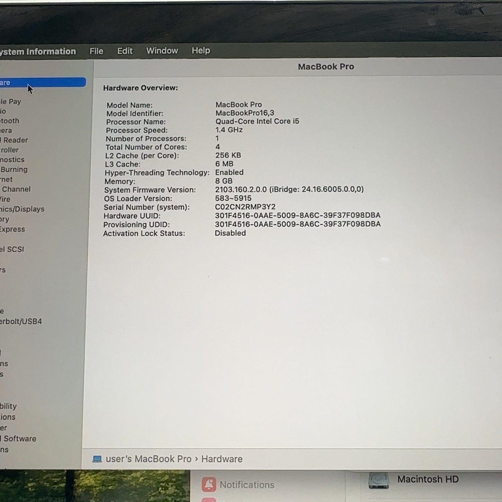Select the Card Reader sidebar item
This screenshot has height=502, width=502.
pos(14,140)
